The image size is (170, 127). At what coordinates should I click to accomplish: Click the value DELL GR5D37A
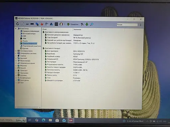click(x=79, y=51)
